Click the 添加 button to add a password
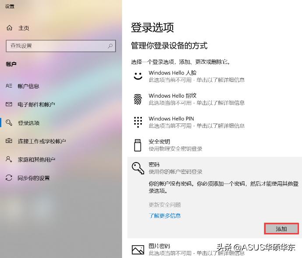The height and width of the screenshot is (258, 302). (281, 229)
